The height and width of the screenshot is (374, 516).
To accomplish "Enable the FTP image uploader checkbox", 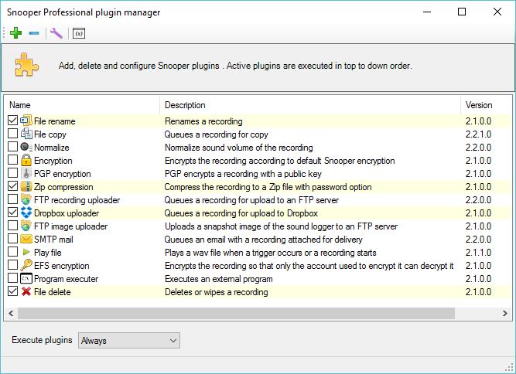I will (x=12, y=226).
